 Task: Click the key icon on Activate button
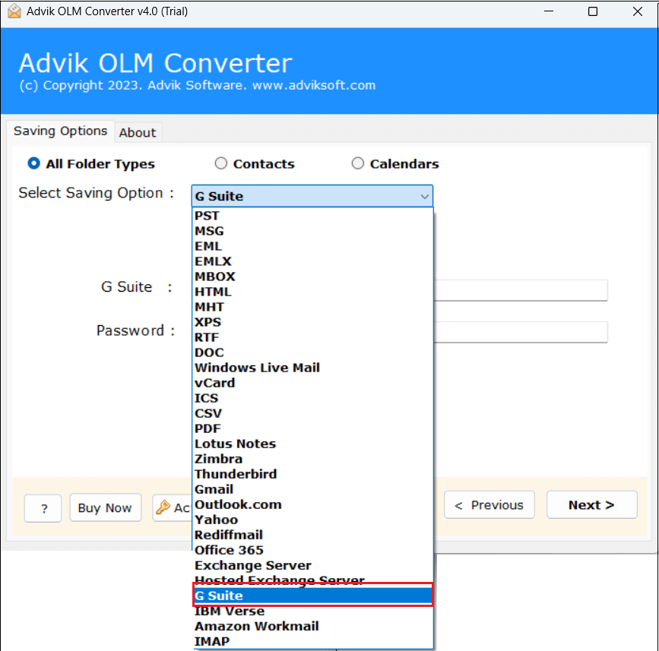pyautogui.click(x=163, y=507)
